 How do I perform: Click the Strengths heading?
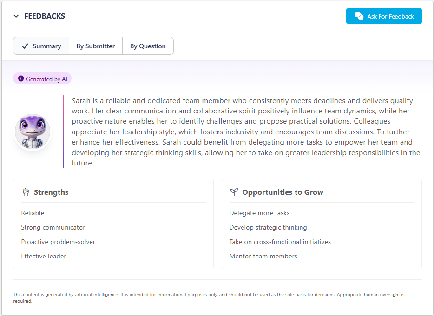coord(51,192)
